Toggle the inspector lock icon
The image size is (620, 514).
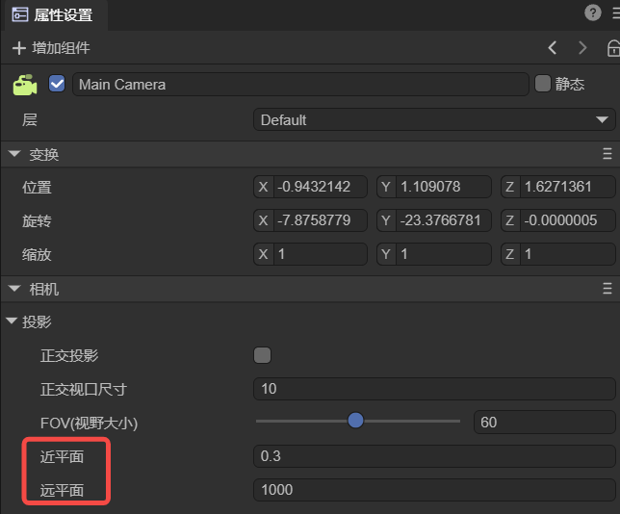tap(612, 47)
